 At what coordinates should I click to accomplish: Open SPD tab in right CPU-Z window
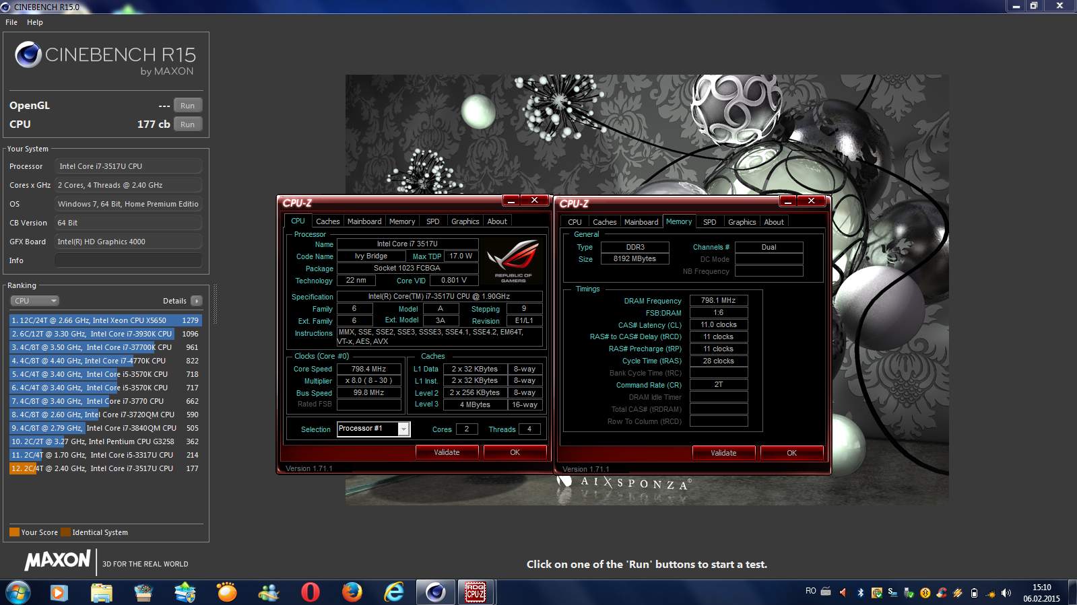click(710, 222)
